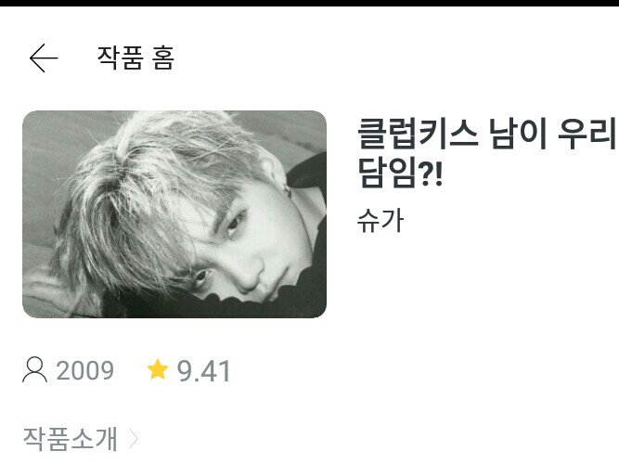Expand 작품소개 using the chevron arrow
This screenshot has width=619, height=464.
click(x=135, y=438)
